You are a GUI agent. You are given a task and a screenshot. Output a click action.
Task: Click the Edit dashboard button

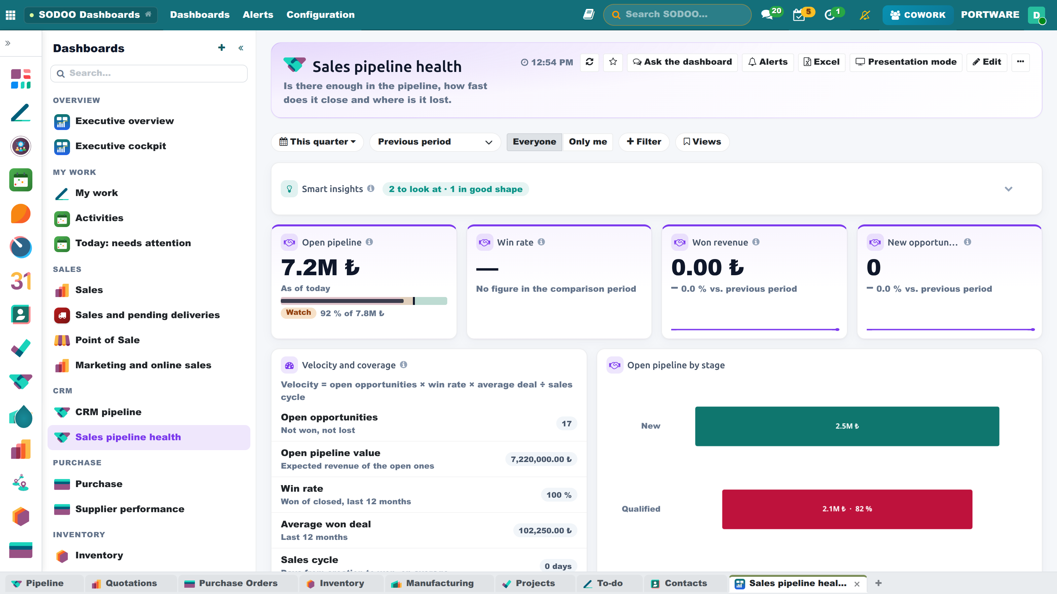point(986,62)
